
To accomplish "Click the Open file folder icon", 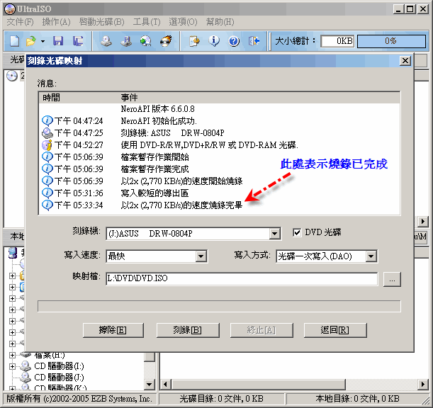I will click(x=31, y=41).
